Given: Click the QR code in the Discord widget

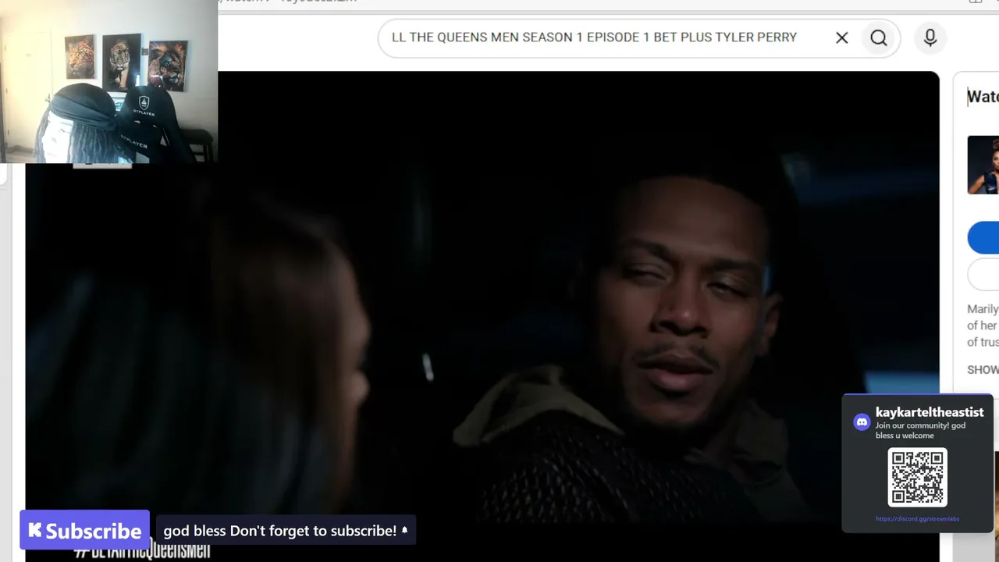Looking at the screenshot, I should pos(917,477).
